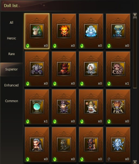139x164 pixels.
Task: Click the scrollbar up arrow
Action: pos(135,15)
